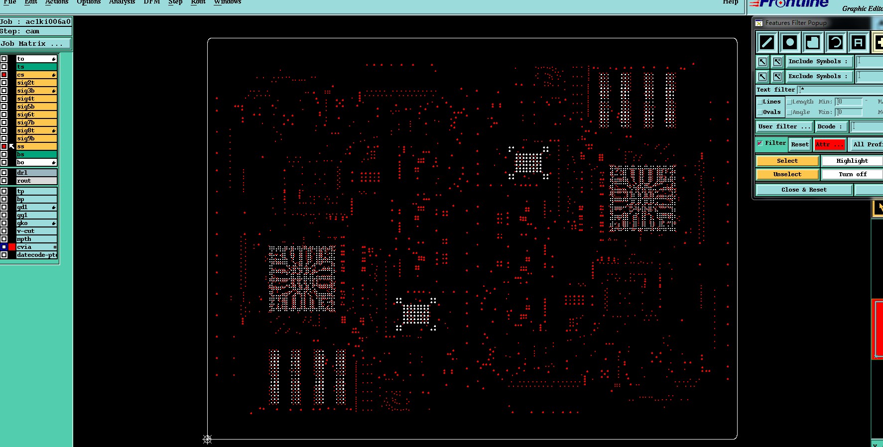This screenshot has width=883, height=447.
Task: Select the bs layer row
Action: 37,154
